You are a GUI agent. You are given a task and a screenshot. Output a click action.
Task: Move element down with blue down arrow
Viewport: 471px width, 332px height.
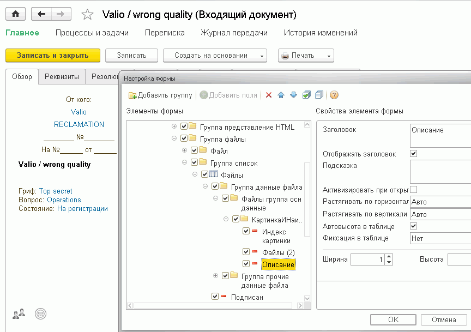[293, 95]
